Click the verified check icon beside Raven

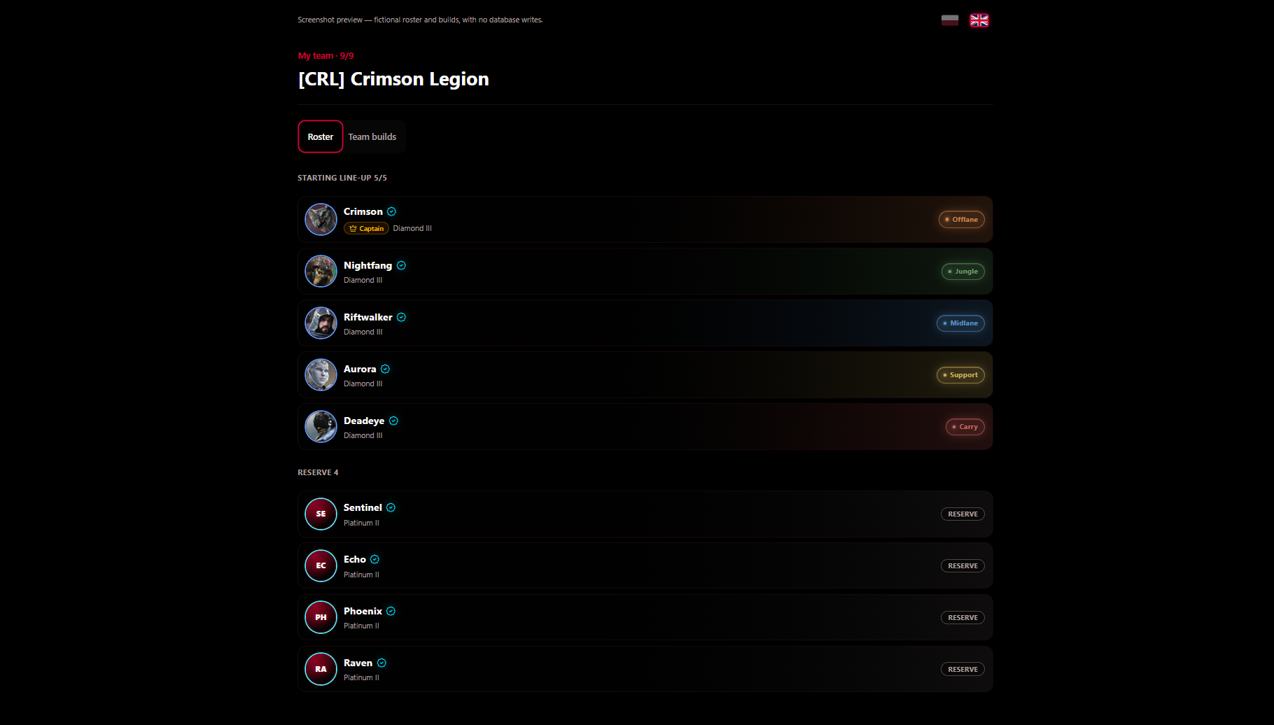pyautogui.click(x=381, y=663)
